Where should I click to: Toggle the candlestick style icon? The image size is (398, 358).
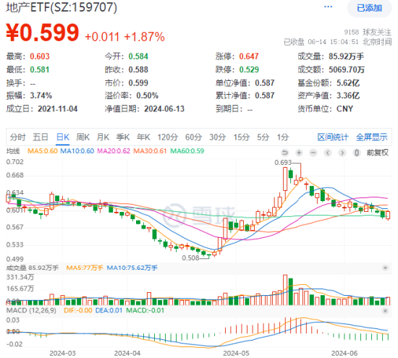357,153
